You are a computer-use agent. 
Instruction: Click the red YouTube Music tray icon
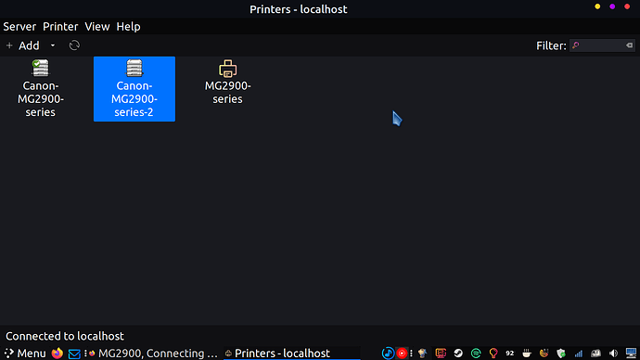tap(402, 354)
